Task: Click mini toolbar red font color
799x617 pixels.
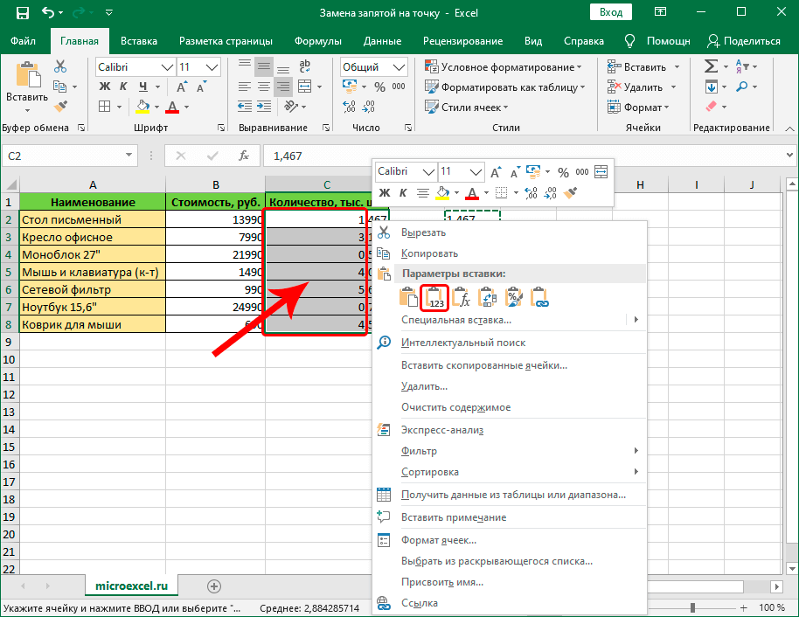Action: (x=472, y=192)
